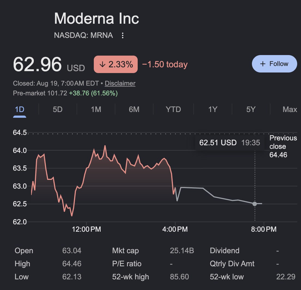
Task: View the 5Y chart range
Action: pyautogui.click(x=251, y=109)
